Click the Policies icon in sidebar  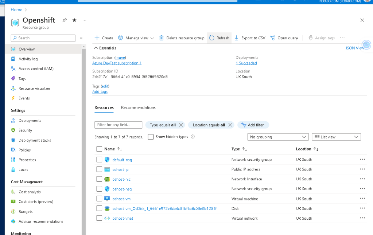click(13, 150)
